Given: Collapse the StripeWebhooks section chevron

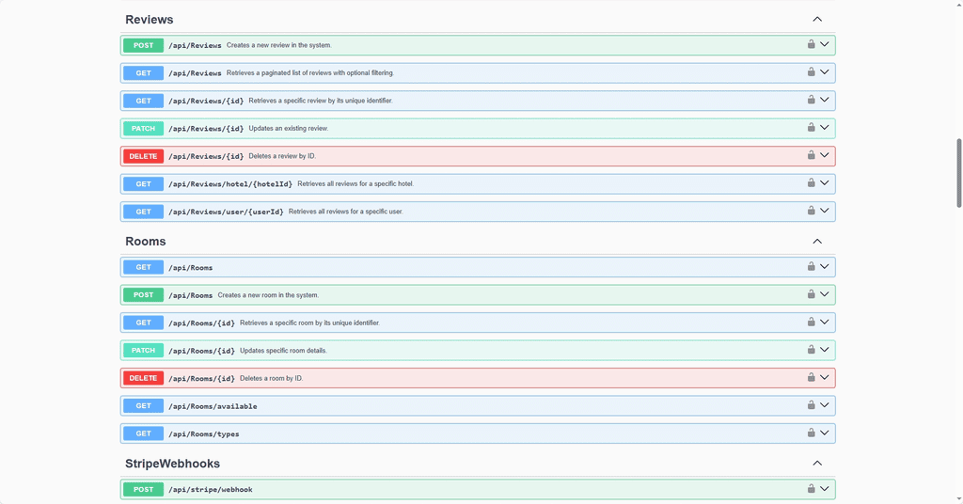Looking at the screenshot, I should [x=817, y=464].
